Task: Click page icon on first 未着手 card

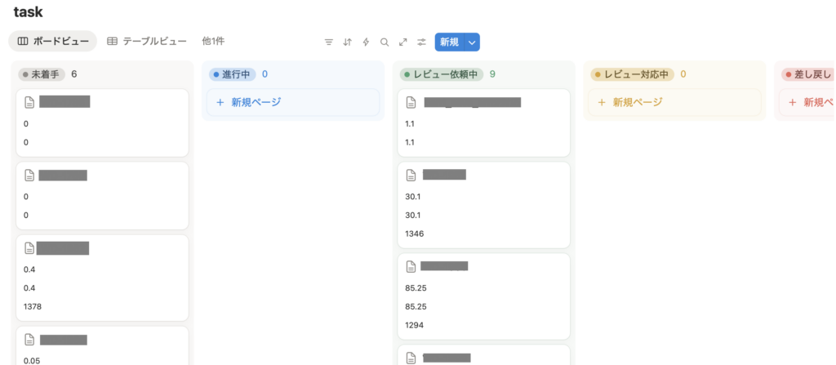Action: click(x=29, y=102)
